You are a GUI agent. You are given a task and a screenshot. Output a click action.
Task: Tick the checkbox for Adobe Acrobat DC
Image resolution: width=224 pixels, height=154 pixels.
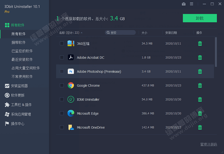point(62,57)
